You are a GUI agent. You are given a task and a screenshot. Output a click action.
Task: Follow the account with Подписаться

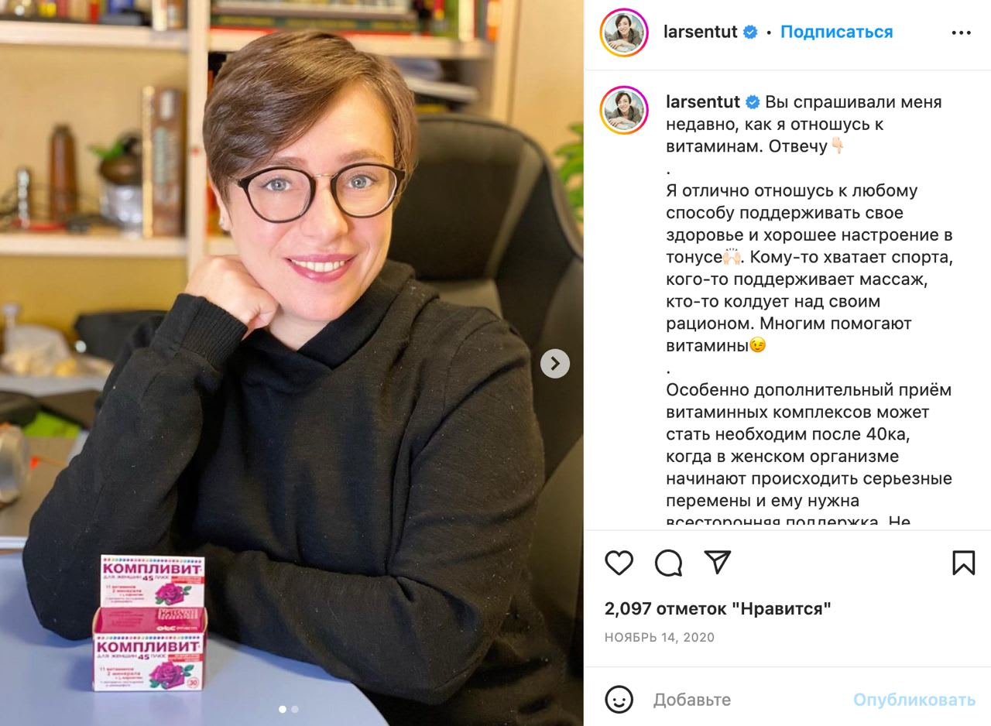point(836,33)
